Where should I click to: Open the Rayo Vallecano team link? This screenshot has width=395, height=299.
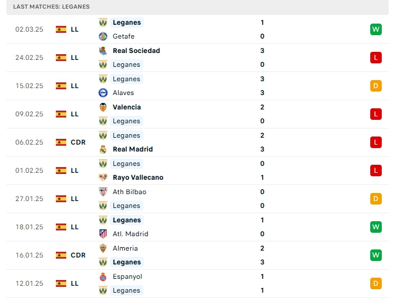coord(138,177)
